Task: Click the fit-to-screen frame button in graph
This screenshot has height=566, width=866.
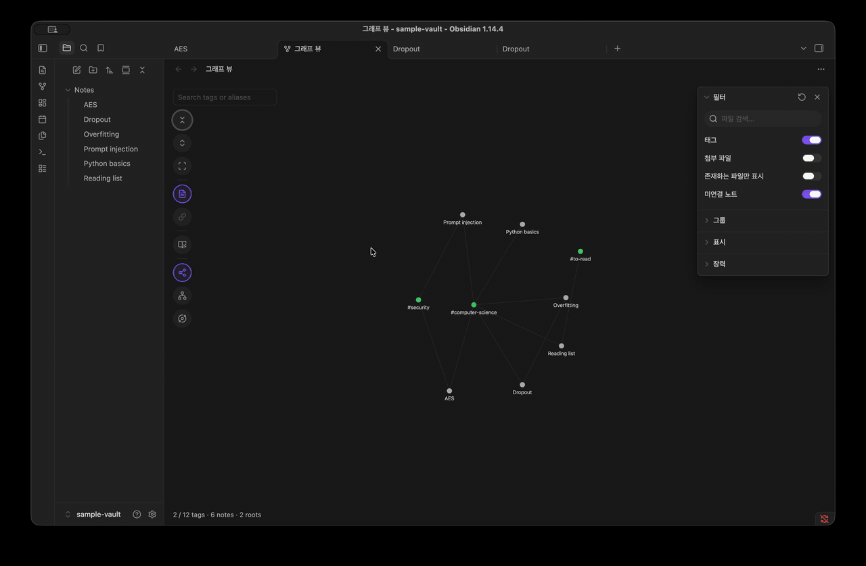Action: click(182, 166)
